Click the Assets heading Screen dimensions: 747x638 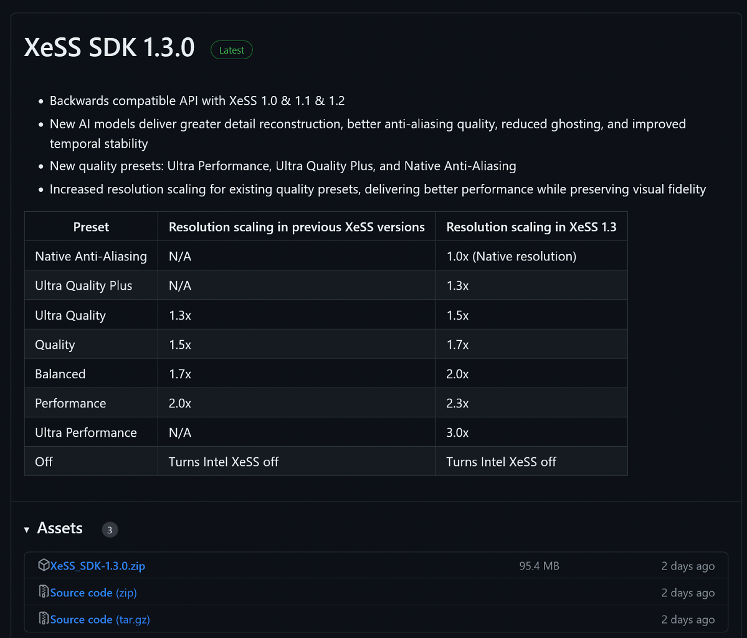pos(60,528)
